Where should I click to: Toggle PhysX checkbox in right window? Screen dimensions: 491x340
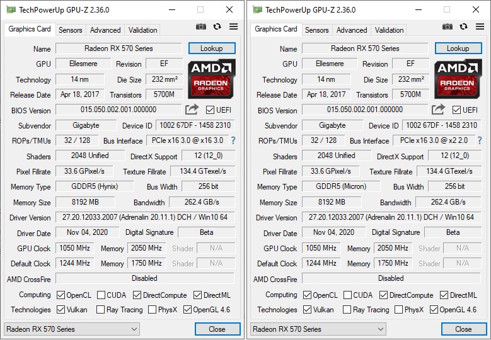[x=398, y=310]
